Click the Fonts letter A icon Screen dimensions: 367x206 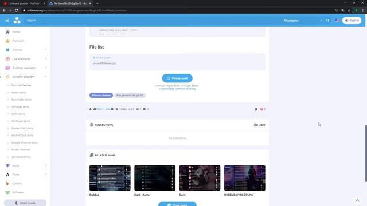[7, 175]
